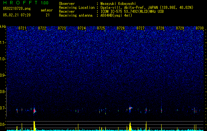The width and height of the screenshot is (207, 131).
Task: Click the tallest yellow intensity peak before 0722
Action: 35,126
